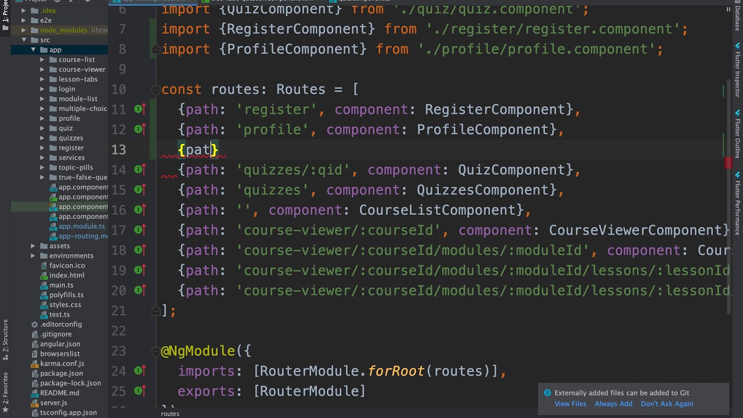743x418 pixels.
Task: Select the .idea folder
Action: pyautogui.click(x=48, y=10)
